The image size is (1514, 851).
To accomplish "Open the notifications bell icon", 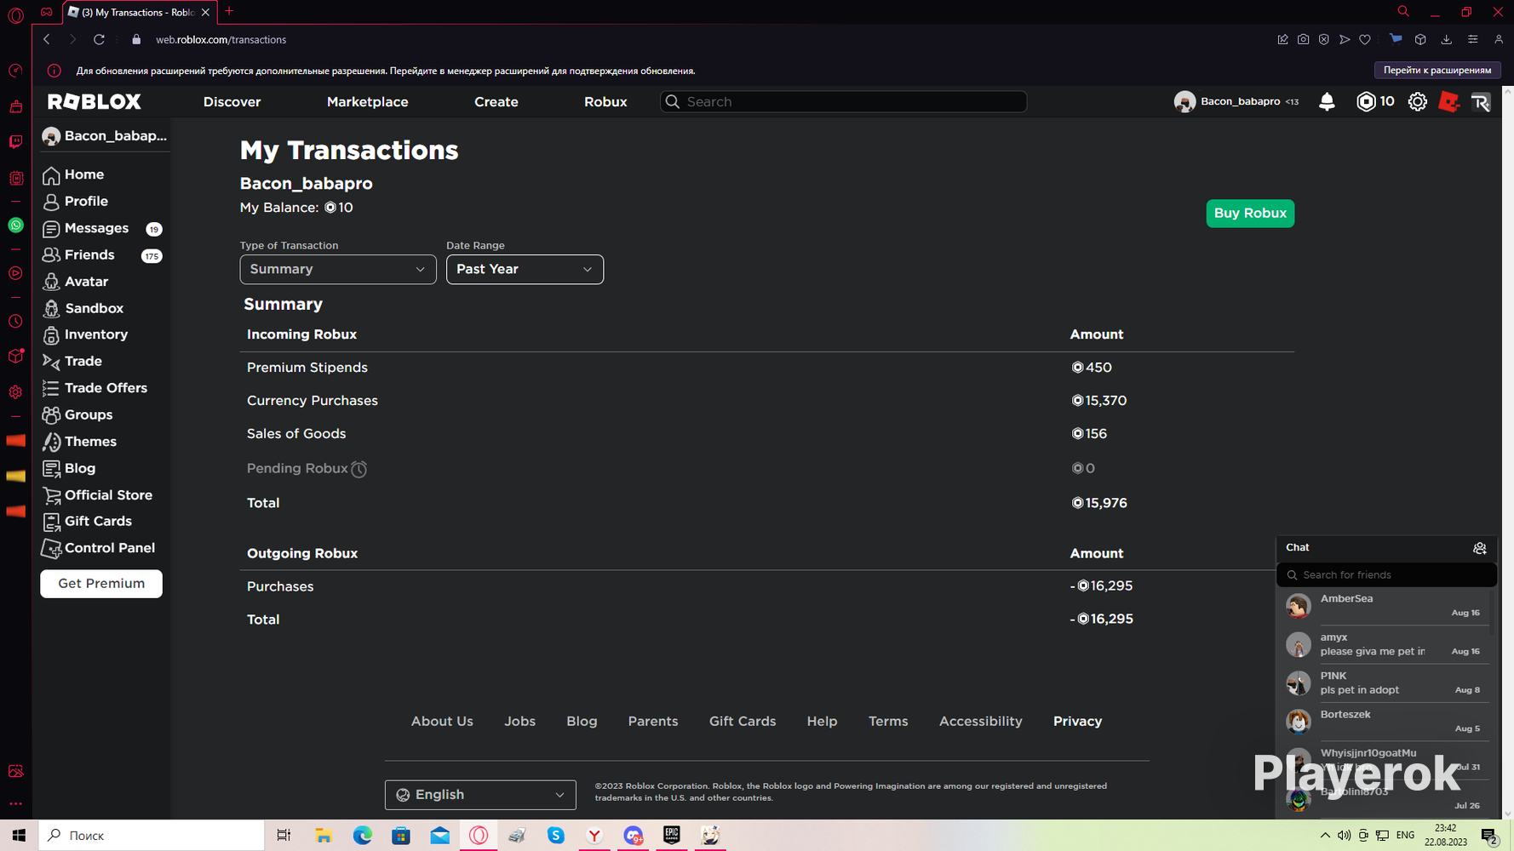I will click(x=1327, y=102).
